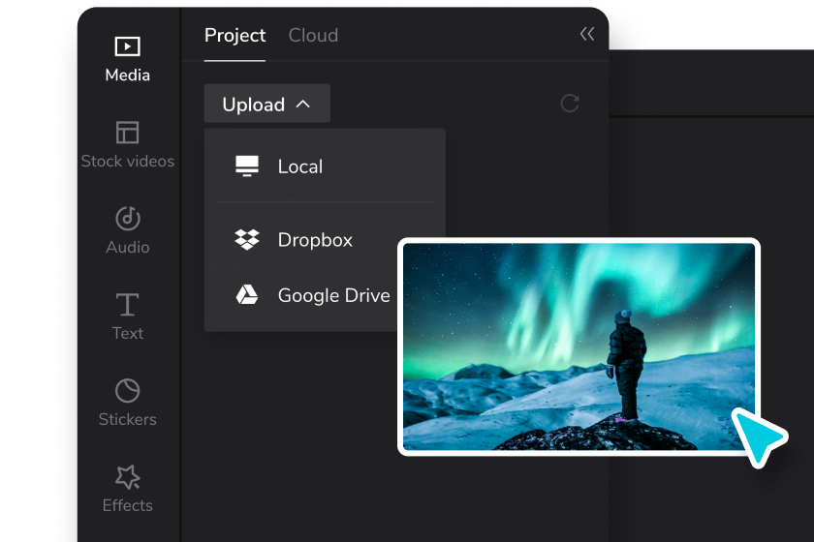Image resolution: width=814 pixels, height=542 pixels.
Task: Click the Local computer monitor icon
Action: click(x=246, y=166)
